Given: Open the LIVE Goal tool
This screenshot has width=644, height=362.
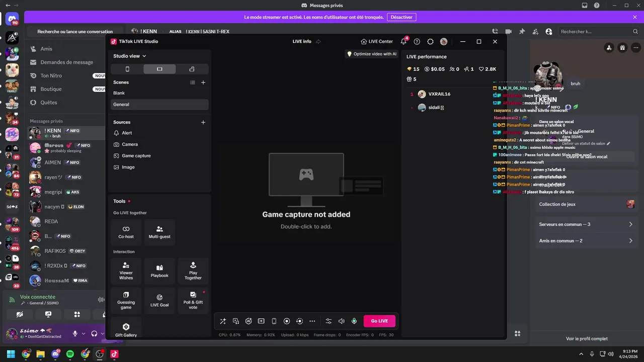Looking at the screenshot, I should pyautogui.click(x=159, y=301).
